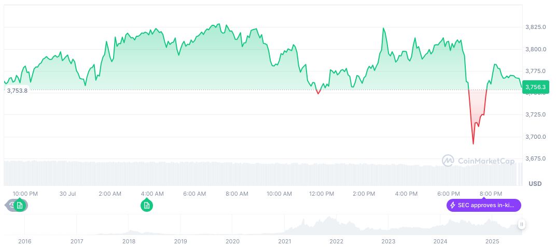Click the USD currency label
The height and width of the screenshot is (247, 556).
pyautogui.click(x=535, y=184)
